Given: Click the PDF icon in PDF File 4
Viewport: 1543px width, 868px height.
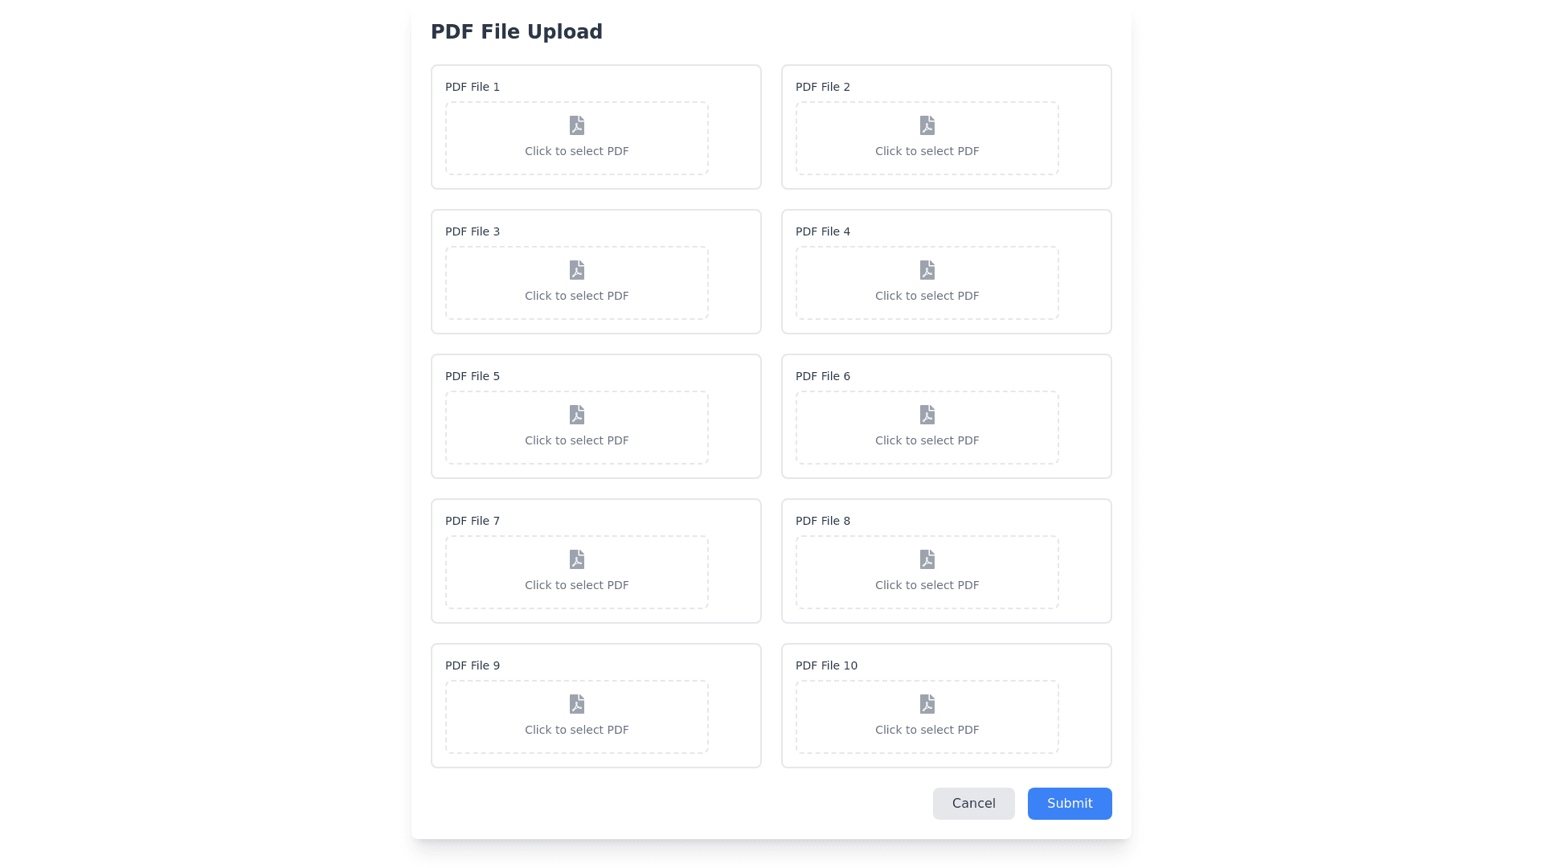Looking at the screenshot, I should click(x=927, y=270).
